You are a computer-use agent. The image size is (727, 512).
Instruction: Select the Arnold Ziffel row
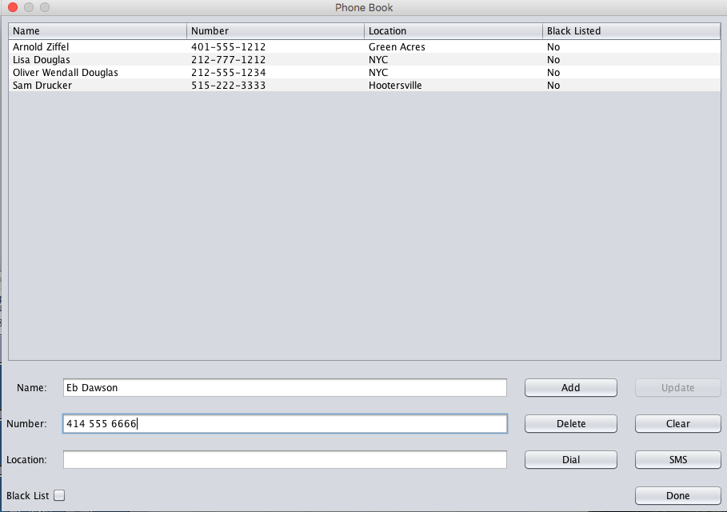tap(365, 47)
